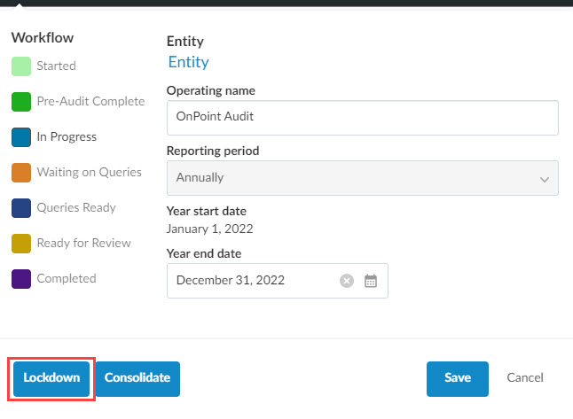Select the green Pre-Audit Complete swatch
Viewport: 573px width, 419px height.
click(x=21, y=102)
